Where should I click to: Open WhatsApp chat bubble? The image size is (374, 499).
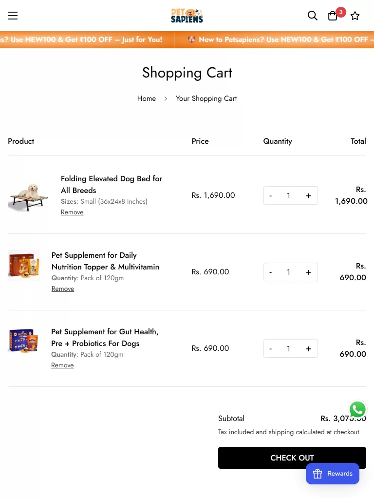click(x=357, y=410)
